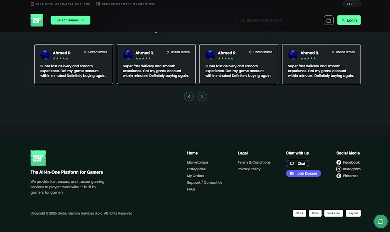This screenshot has height=232, width=390.
Task: Click the search magnifier icon
Action: pyautogui.click(x=242, y=21)
